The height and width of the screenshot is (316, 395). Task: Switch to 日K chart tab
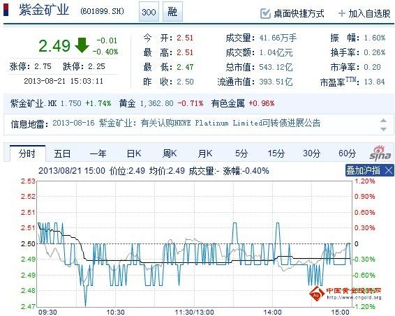coord(134,153)
